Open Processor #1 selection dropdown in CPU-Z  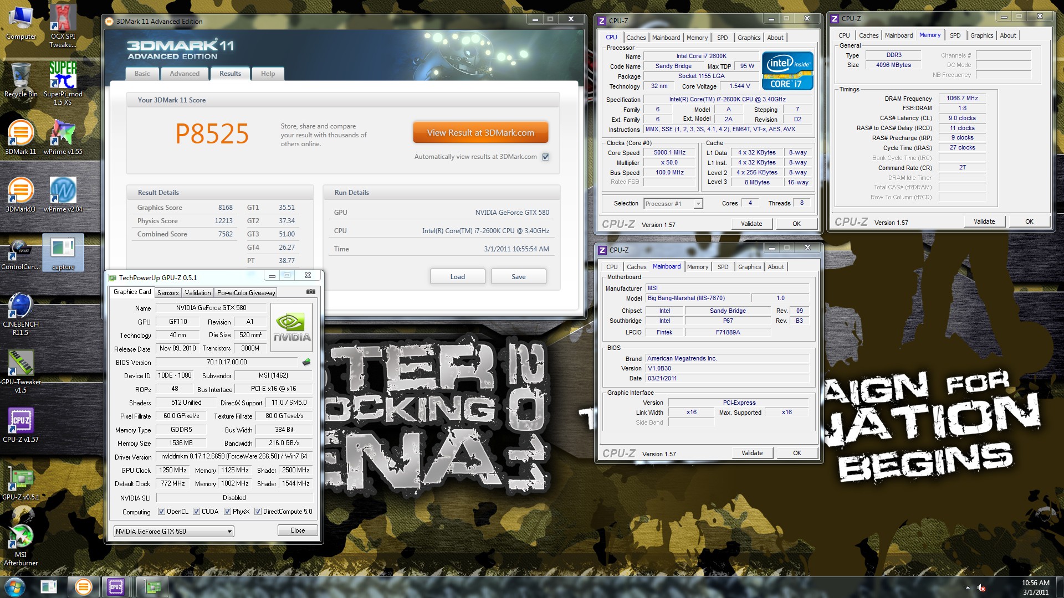tap(673, 204)
